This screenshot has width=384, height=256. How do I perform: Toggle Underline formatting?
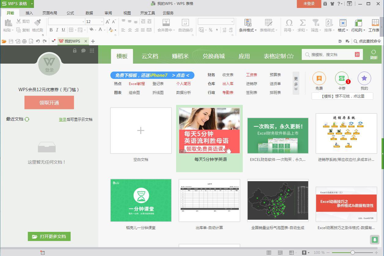coord(63,30)
